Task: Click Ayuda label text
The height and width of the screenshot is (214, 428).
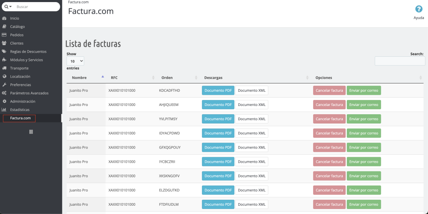Action: point(419,18)
